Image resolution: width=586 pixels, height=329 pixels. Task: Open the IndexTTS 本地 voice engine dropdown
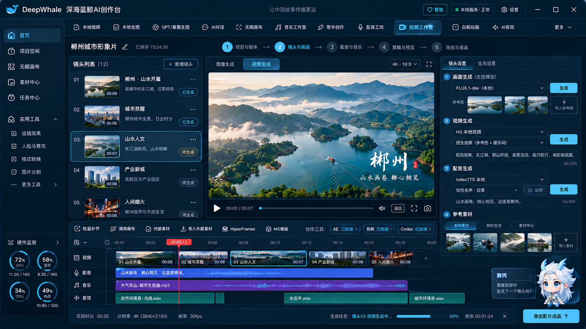500,179
